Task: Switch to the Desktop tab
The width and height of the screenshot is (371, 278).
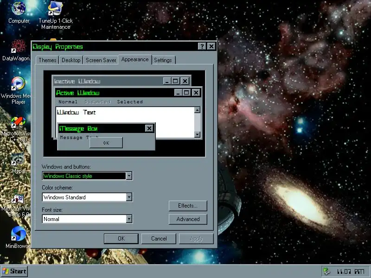Action: tap(71, 60)
